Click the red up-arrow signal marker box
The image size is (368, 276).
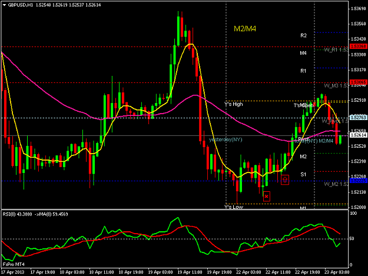point(285,180)
